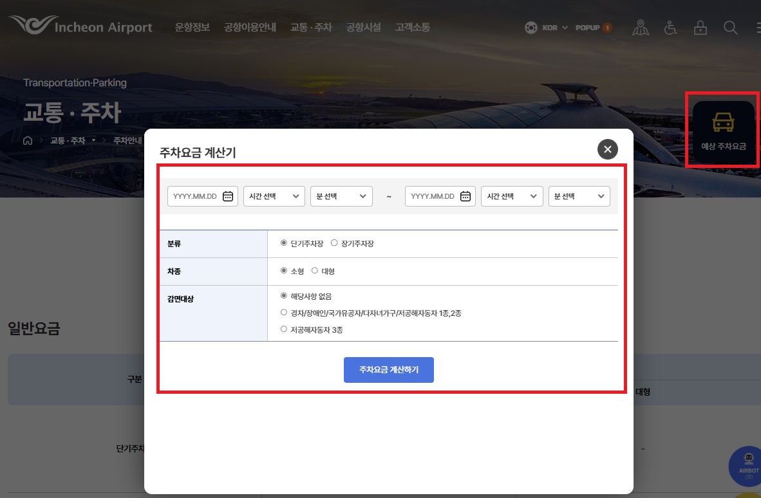Click the start date calendar picker icon
The image size is (761, 498).
tap(228, 196)
